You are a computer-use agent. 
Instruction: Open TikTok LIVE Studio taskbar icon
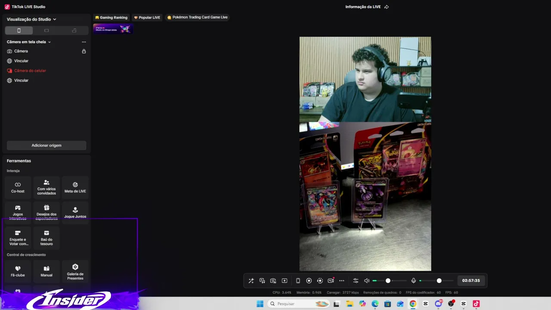point(476,304)
